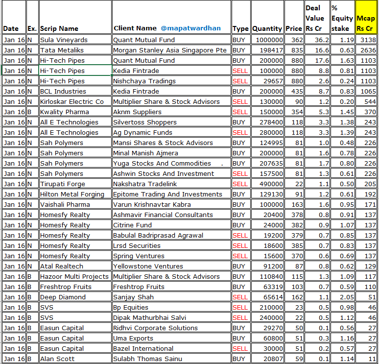Click the 'Kirloskar Electric Co' cell

tap(75, 101)
